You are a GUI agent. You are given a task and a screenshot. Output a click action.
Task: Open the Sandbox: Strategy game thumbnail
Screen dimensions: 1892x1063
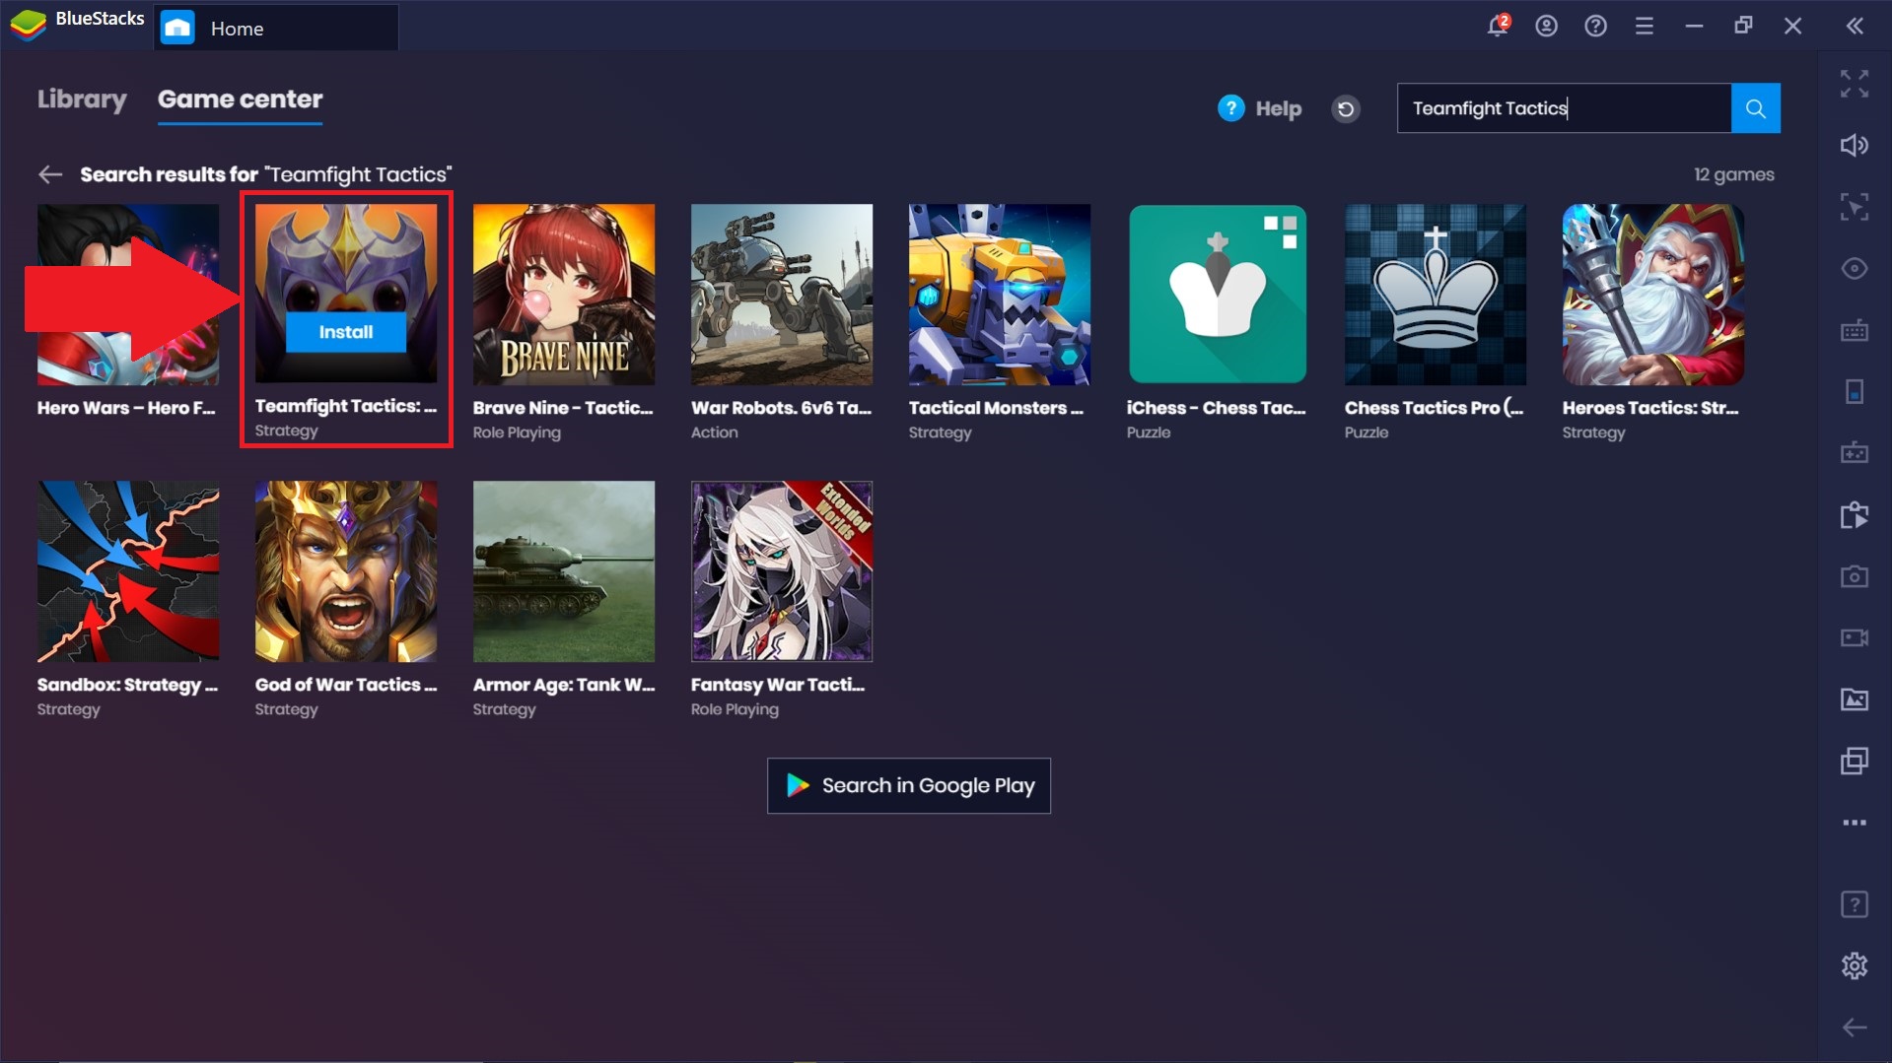click(128, 571)
